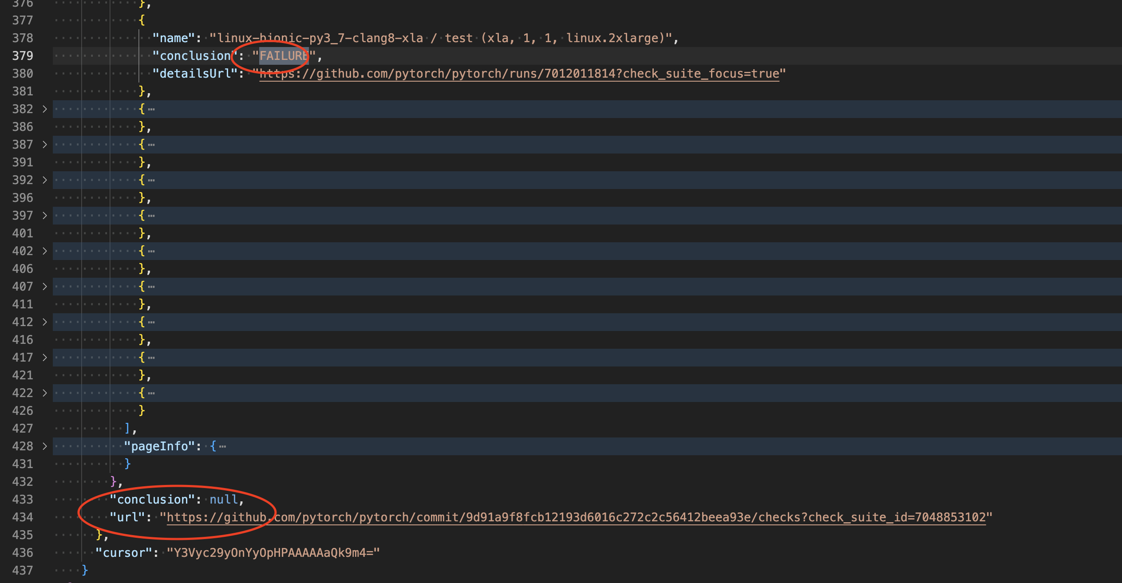The width and height of the screenshot is (1122, 583).
Task: Click the cursor string value on line 436
Action: 273,553
